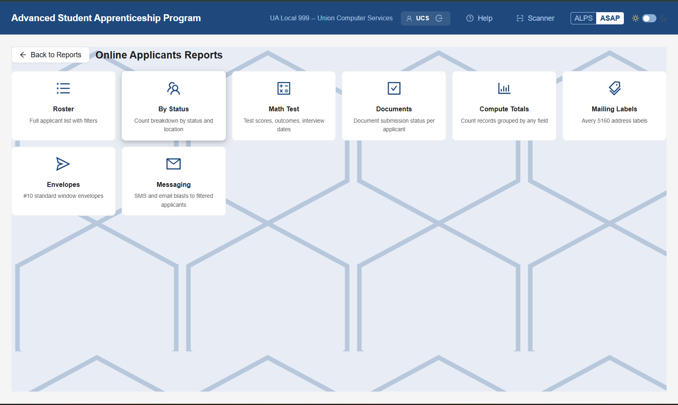Open the Scanner link label
The height and width of the screenshot is (405, 678).
click(x=541, y=18)
